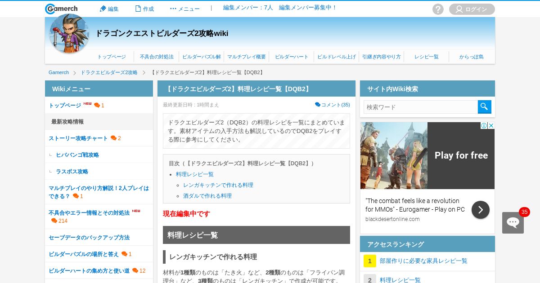
Task: Click the comment bubble next to トップページ
Action: point(97,105)
